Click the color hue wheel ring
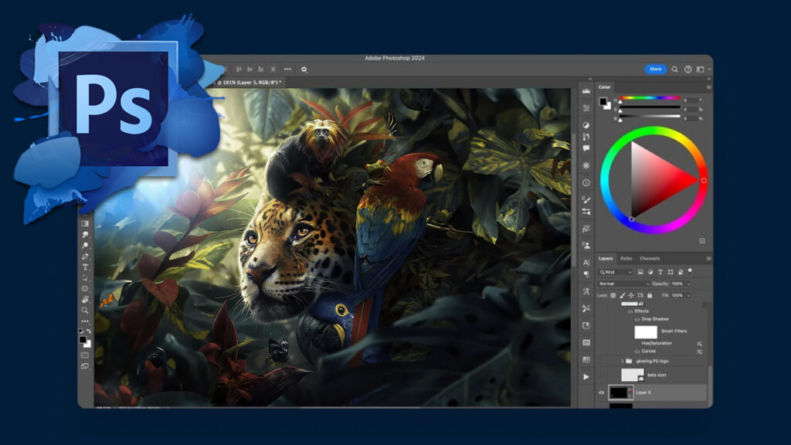Viewport: 791px width, 445px height. click(x=654, y=130)
